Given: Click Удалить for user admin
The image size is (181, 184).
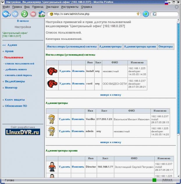Looking at the screenshot, I should point(64,131).
